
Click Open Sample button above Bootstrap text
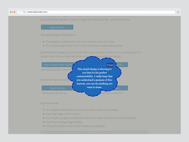58,88
